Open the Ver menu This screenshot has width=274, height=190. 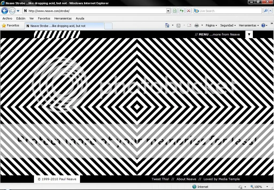32,18
